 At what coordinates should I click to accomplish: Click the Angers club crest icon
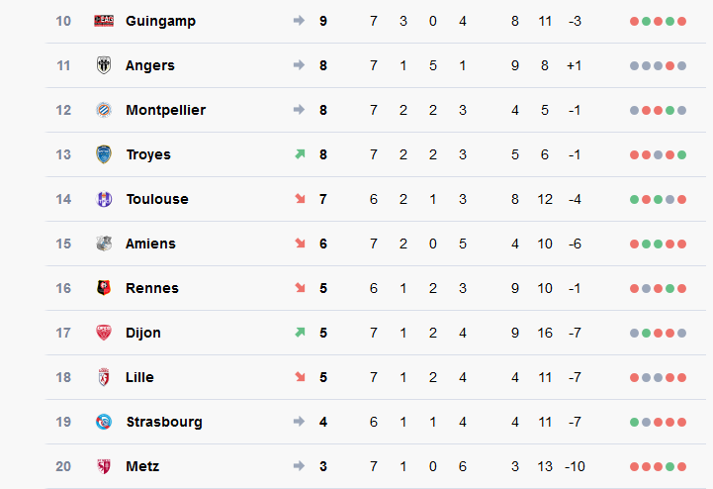(x=104, y=65)
